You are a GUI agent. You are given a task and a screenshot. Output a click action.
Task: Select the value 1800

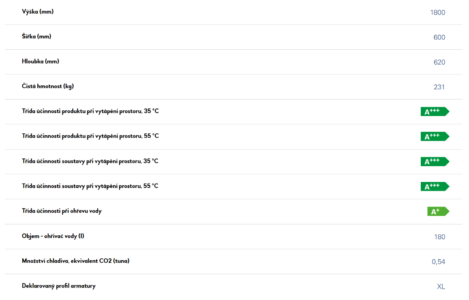pyautogui.click(x=438, y=13)
